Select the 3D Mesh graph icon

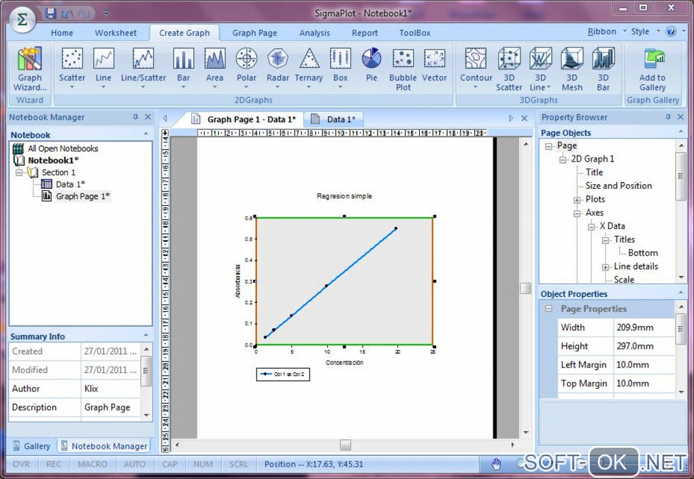(572, 69)
